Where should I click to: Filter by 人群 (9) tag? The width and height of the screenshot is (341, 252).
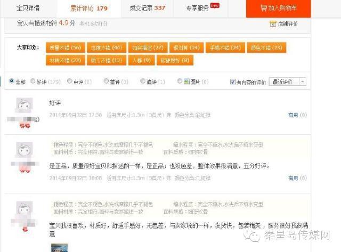pos(142,60)
